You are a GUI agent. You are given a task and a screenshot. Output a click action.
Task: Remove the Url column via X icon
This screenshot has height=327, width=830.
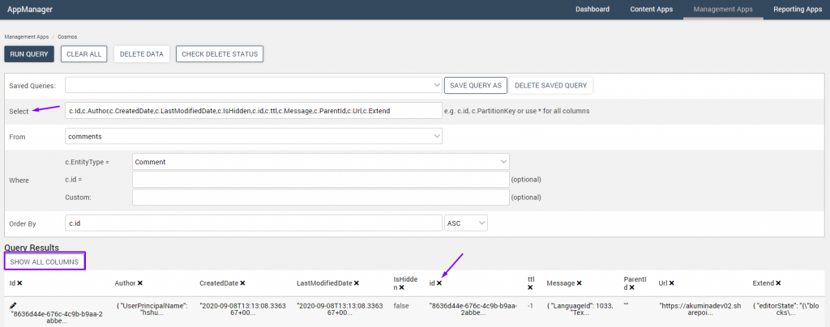(x=672, y=282)
